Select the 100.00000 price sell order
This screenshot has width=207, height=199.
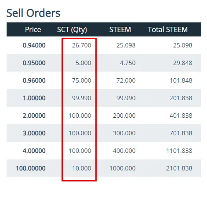(x=104, y=168)
